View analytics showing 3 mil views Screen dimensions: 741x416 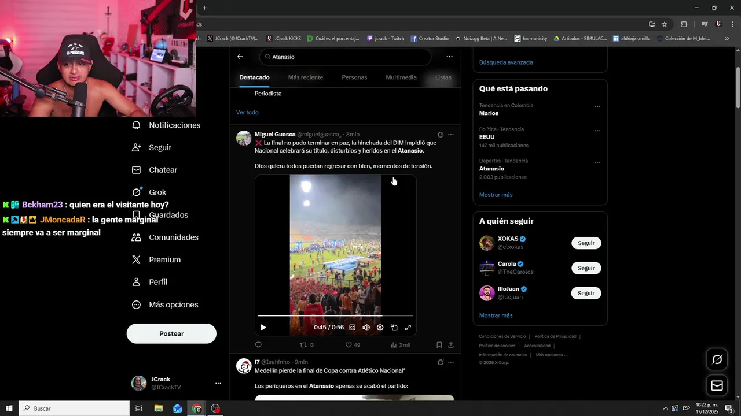400,345
